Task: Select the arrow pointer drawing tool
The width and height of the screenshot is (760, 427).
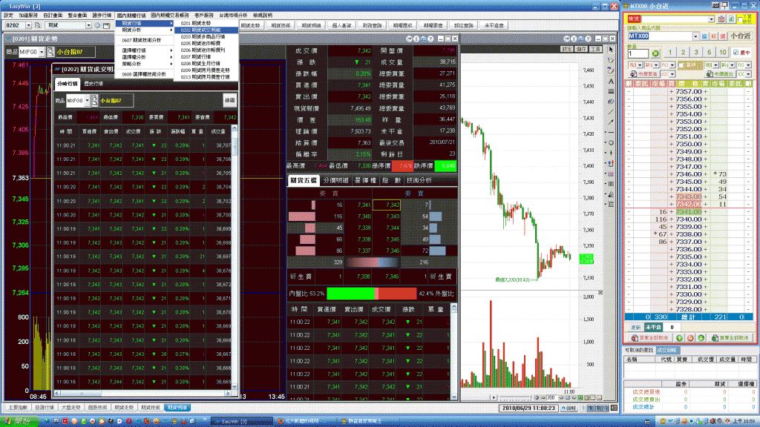Action: click(611, 50)
